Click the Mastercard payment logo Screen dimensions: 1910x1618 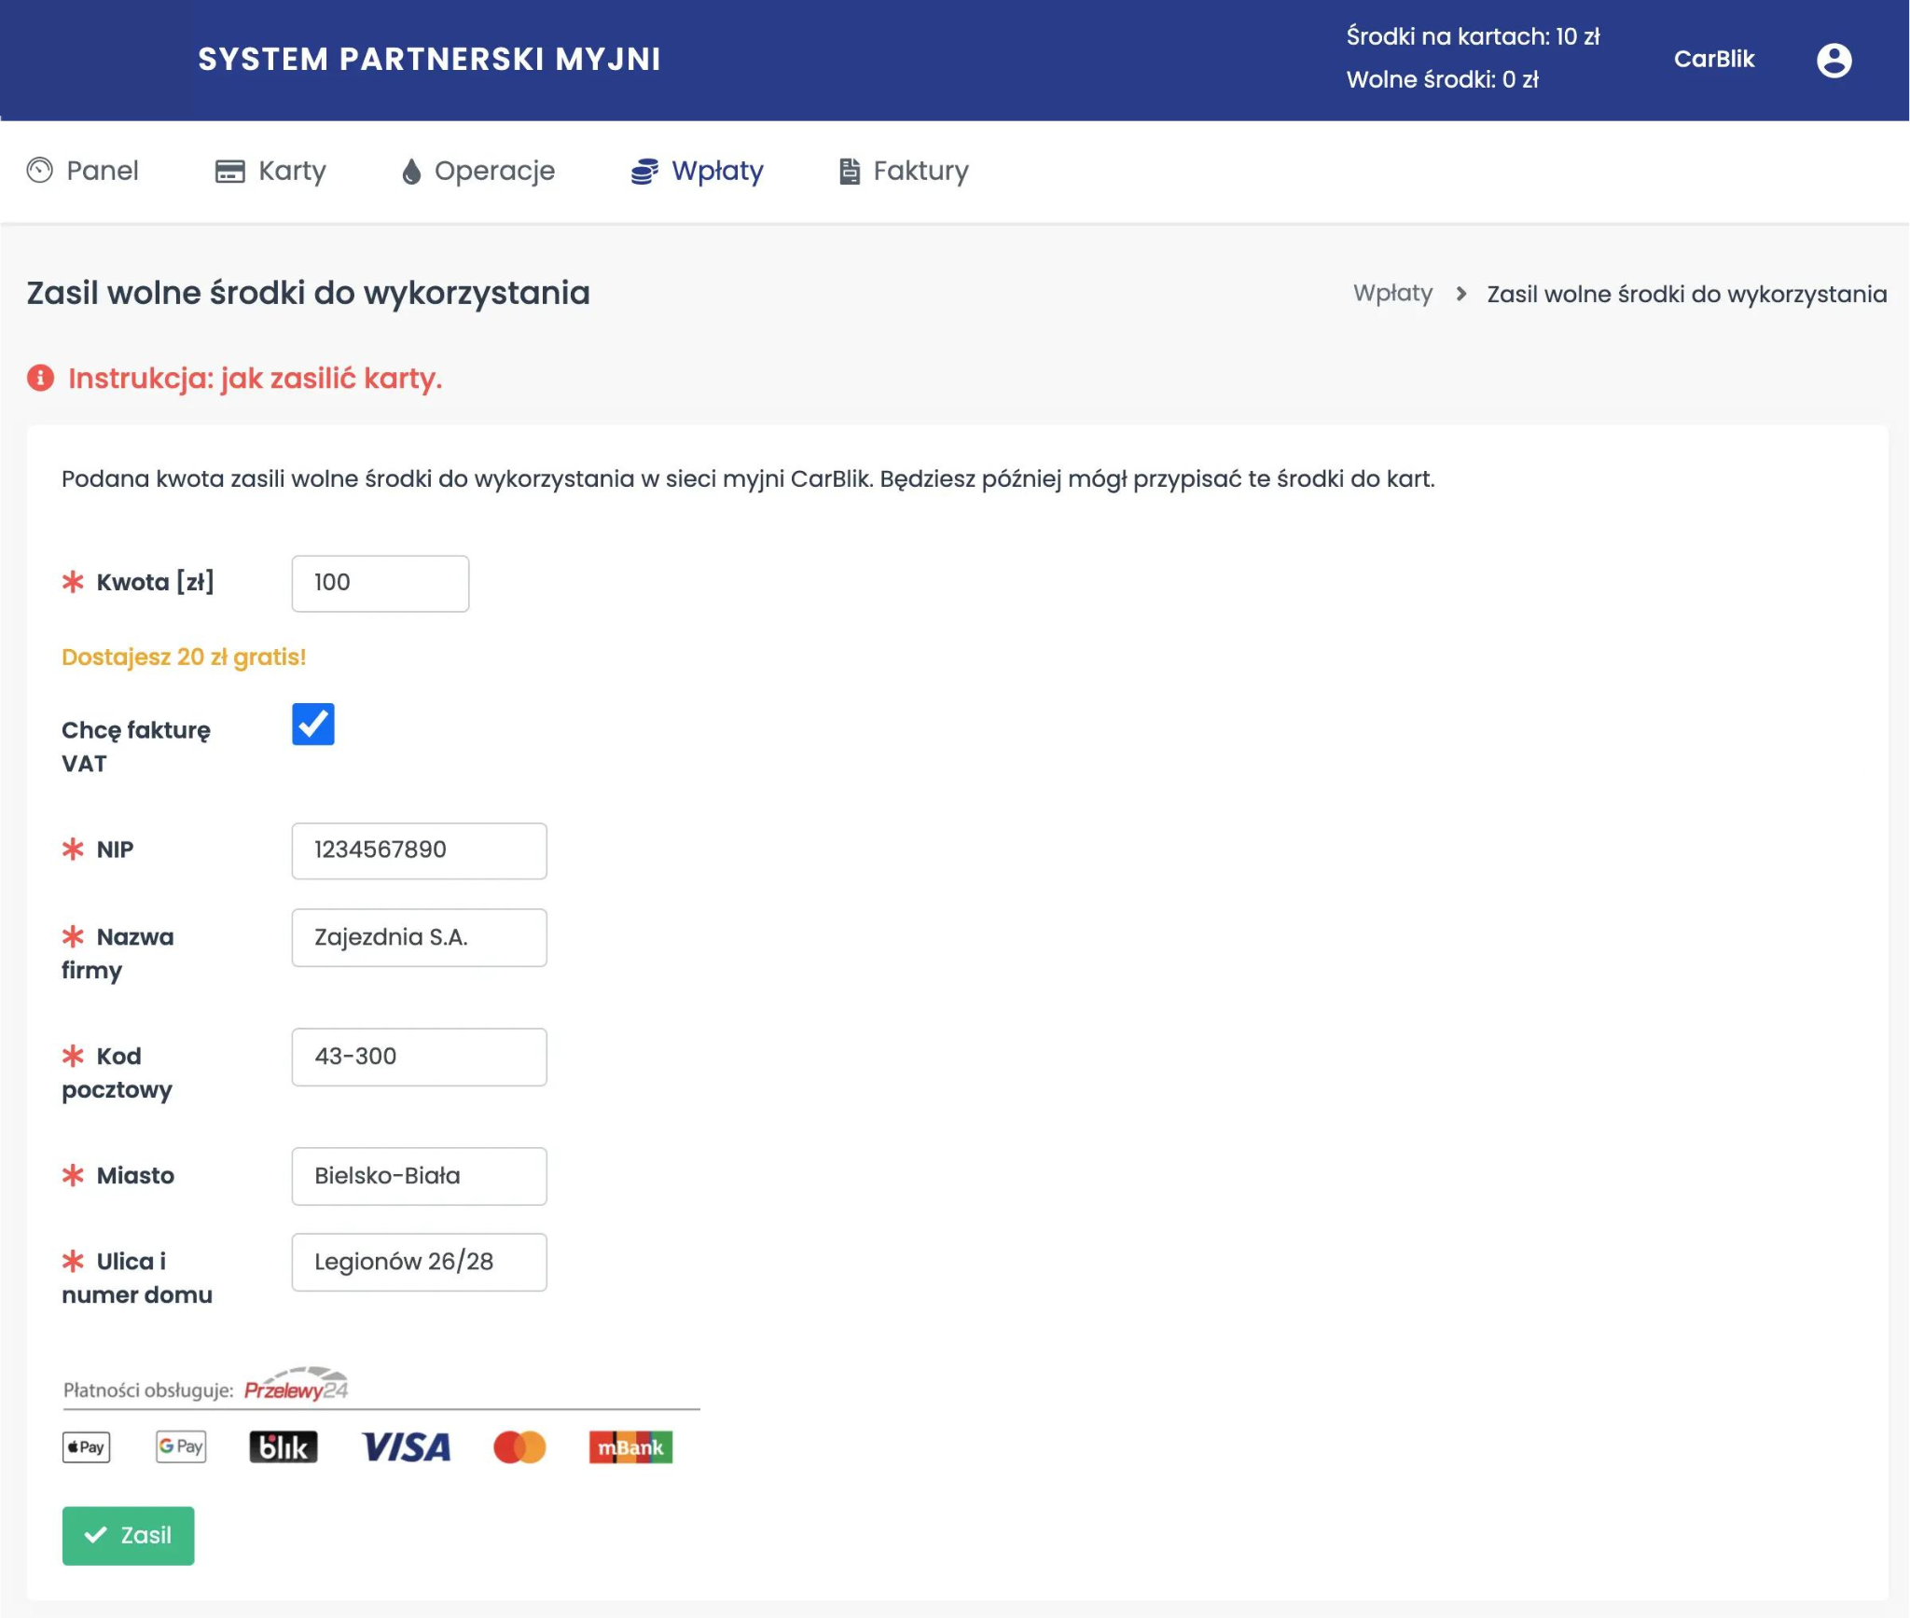click(519, 1446)
